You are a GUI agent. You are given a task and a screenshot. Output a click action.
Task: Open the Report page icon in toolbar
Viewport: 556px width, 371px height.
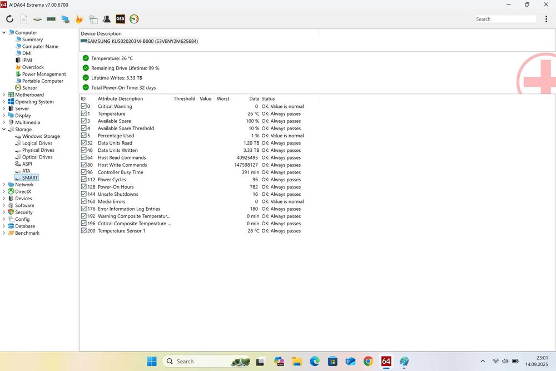23,19
